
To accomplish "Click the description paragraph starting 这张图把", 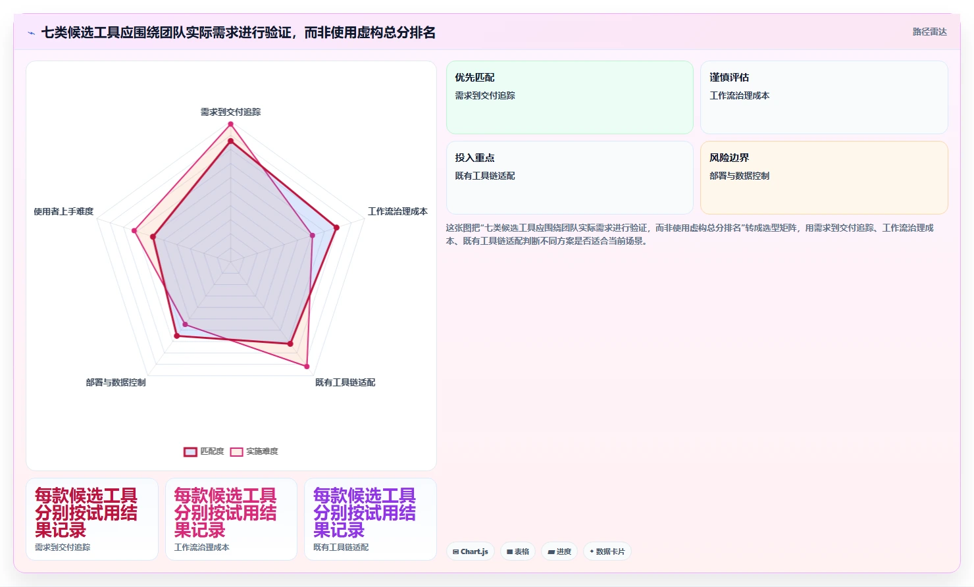I will [690, 234].
